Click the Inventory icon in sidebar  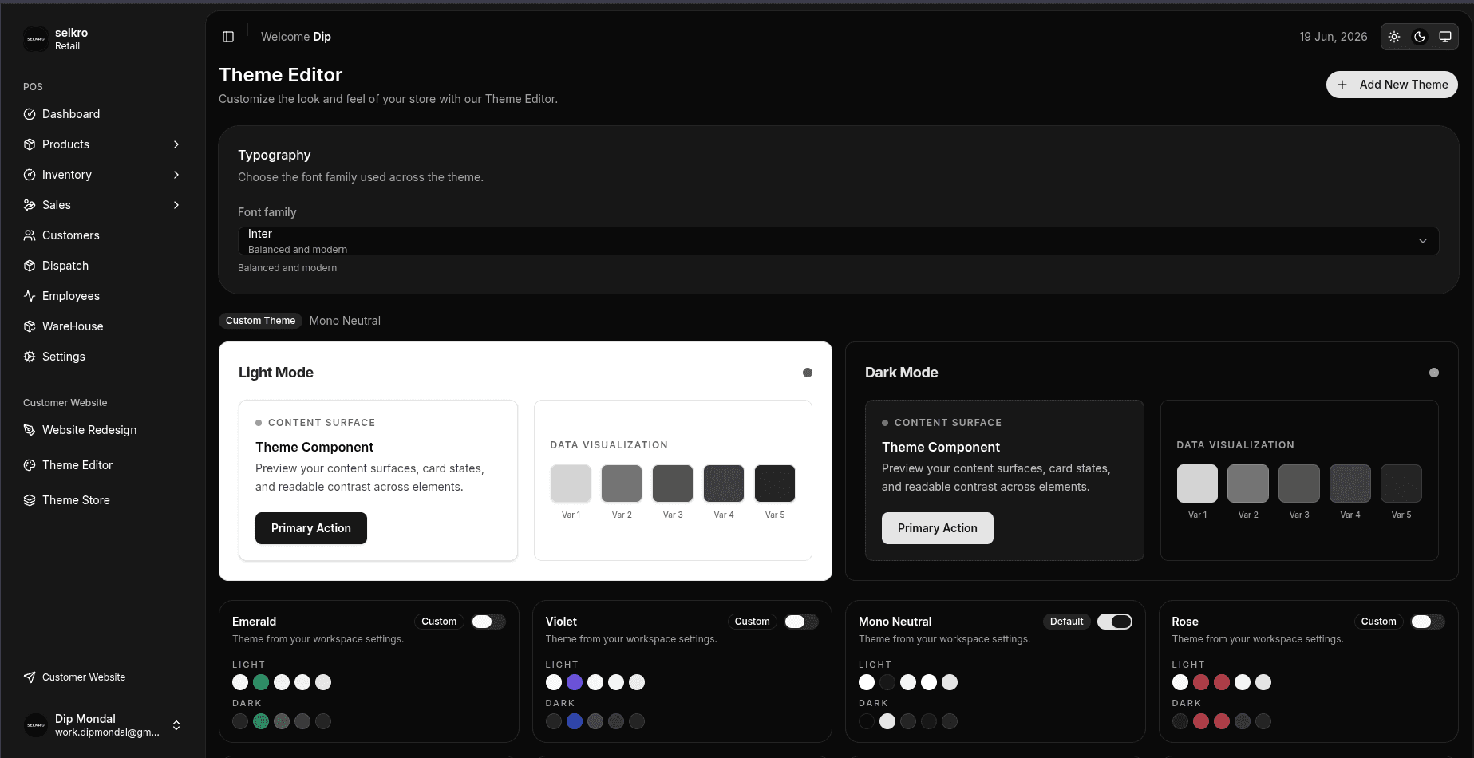tap(30, 175)
